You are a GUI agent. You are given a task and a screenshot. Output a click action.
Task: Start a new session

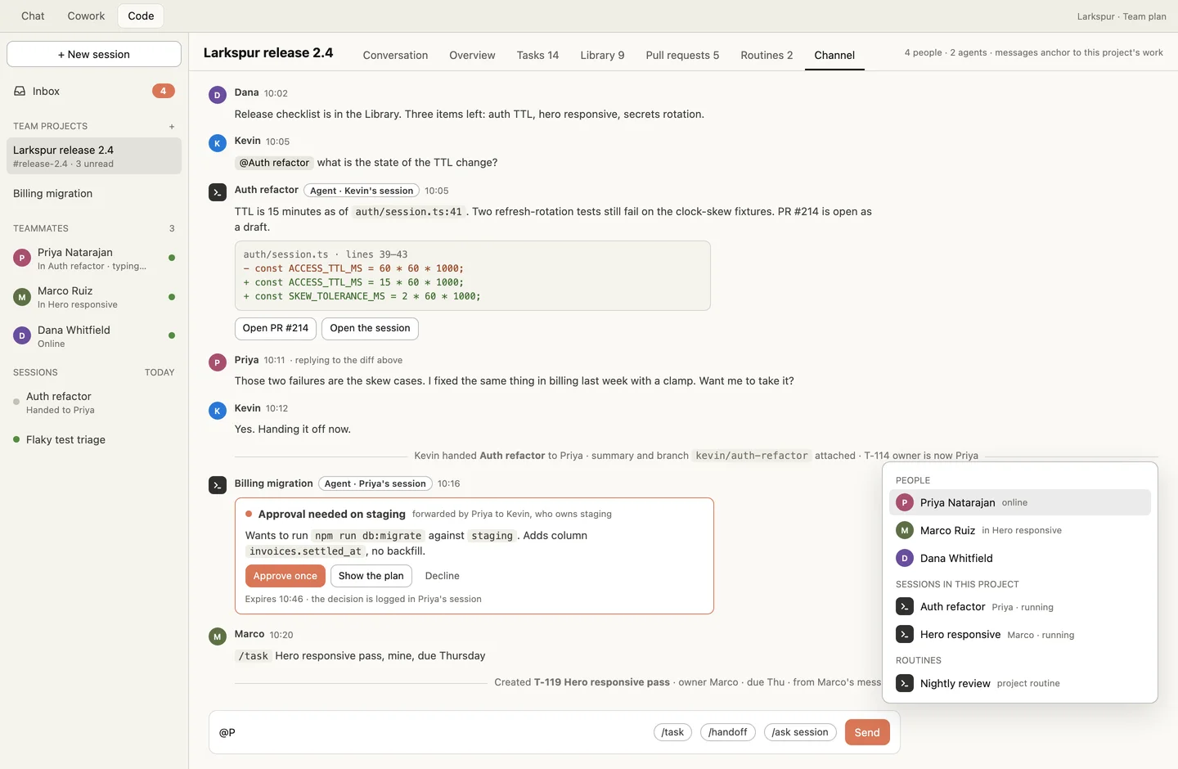[x=94, y=54]
